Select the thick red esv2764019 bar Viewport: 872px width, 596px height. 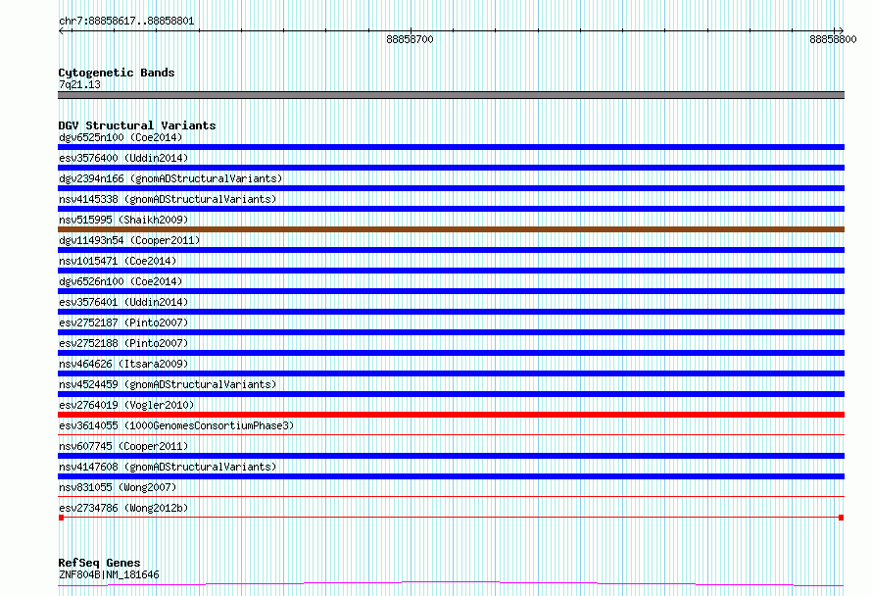click(x=451, y=415)
